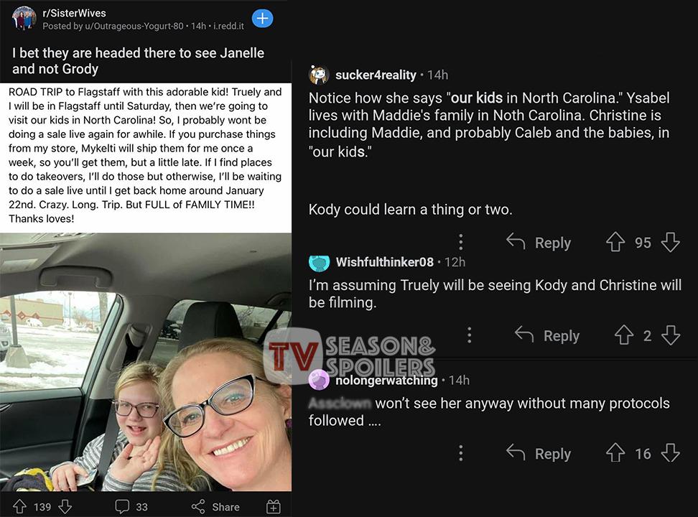Image resolution: width=698 pixels, height=517 pixels.
Task: Reply to sucker4reality's comment
Action: pyautogui.click(x=539, y=242)
